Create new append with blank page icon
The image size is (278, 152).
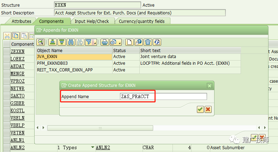[129, 42]
